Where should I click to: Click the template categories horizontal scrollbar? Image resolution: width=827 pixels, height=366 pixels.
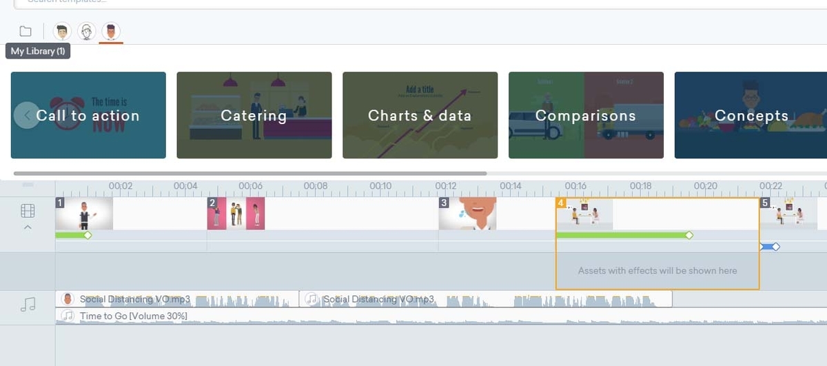point(250,174)
